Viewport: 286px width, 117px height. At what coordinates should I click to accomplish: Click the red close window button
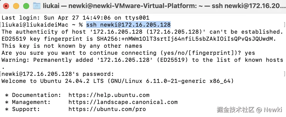point(6,6)
